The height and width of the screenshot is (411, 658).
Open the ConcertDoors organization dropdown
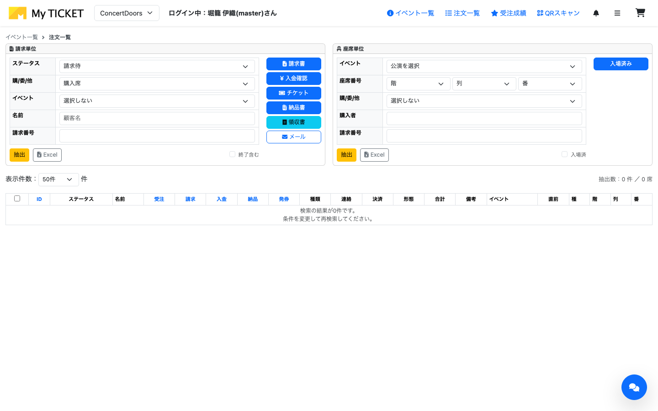coord(126,13)
